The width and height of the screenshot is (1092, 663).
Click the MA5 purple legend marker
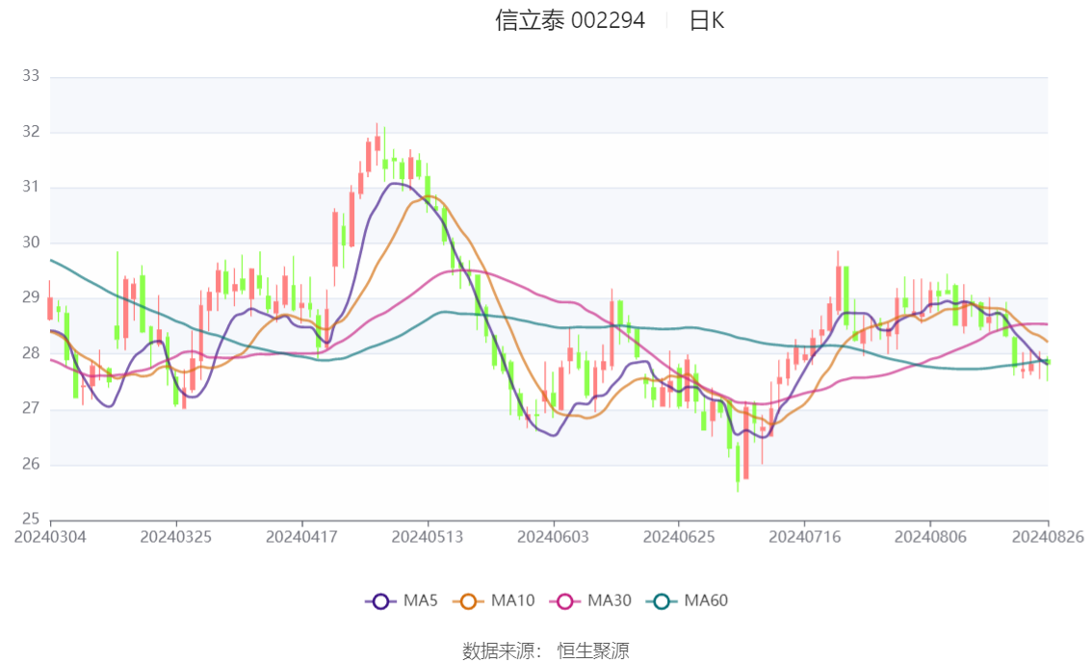(x=380, y=601)
